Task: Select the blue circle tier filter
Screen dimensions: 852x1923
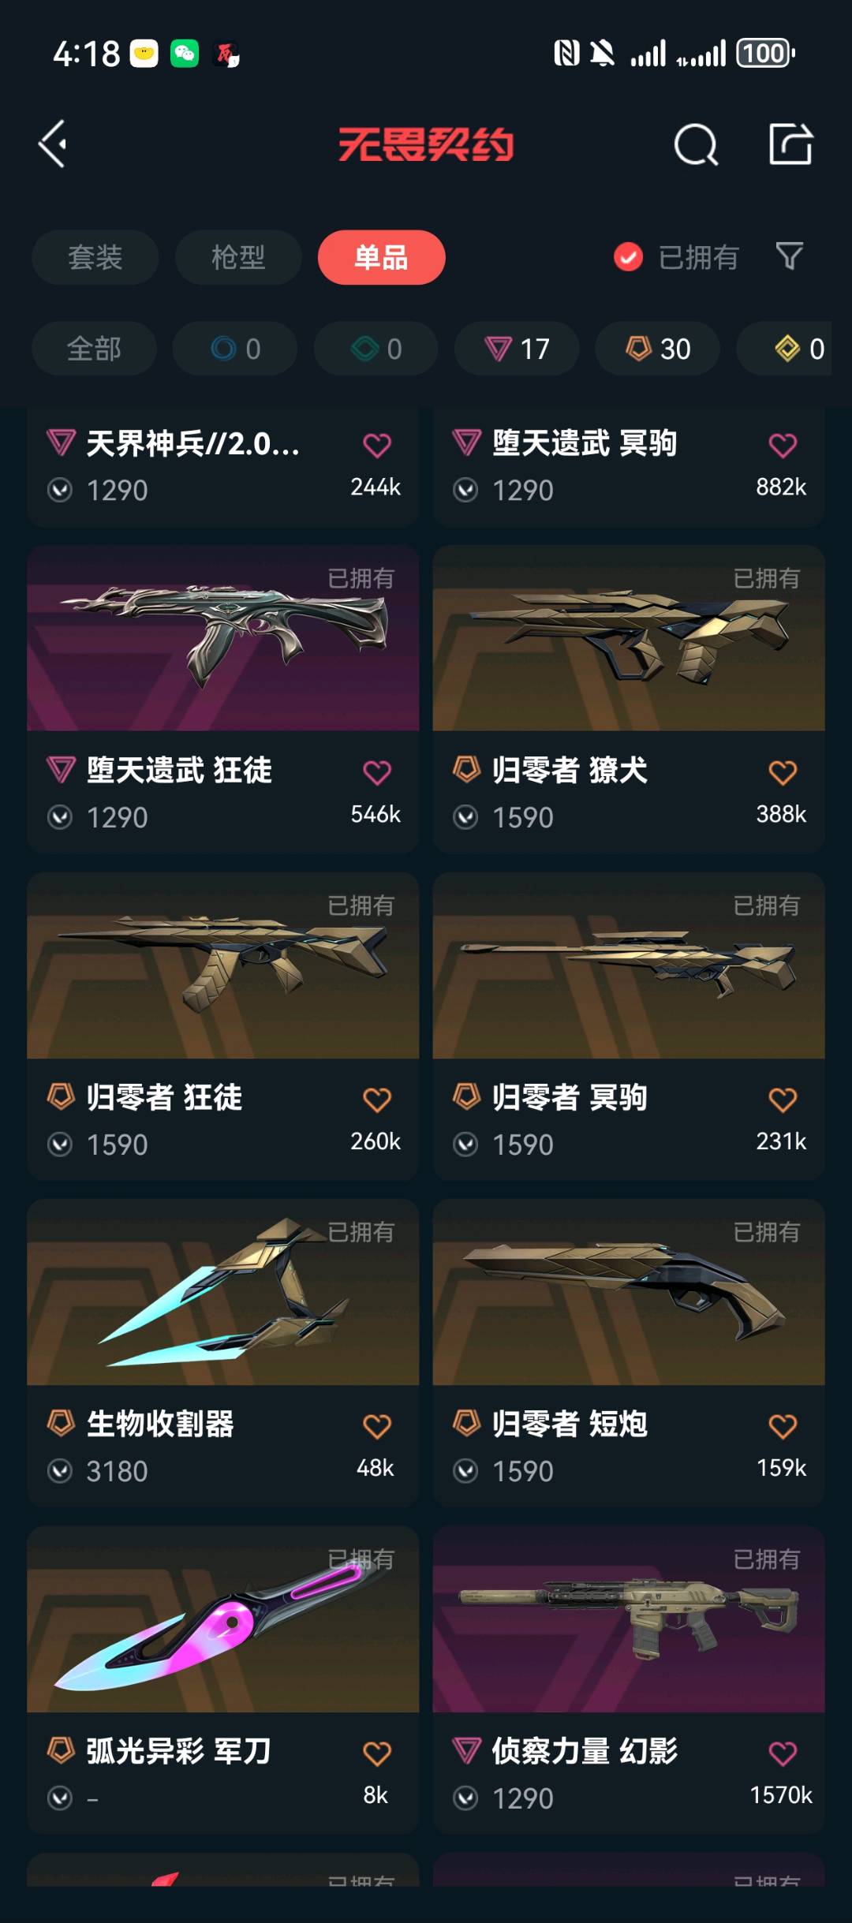Action: (235, 349)
